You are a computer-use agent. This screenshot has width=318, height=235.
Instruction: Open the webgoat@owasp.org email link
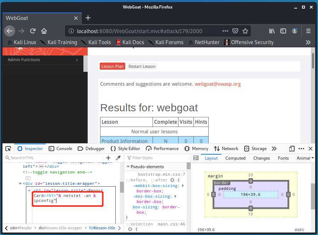tap(218, 84)
